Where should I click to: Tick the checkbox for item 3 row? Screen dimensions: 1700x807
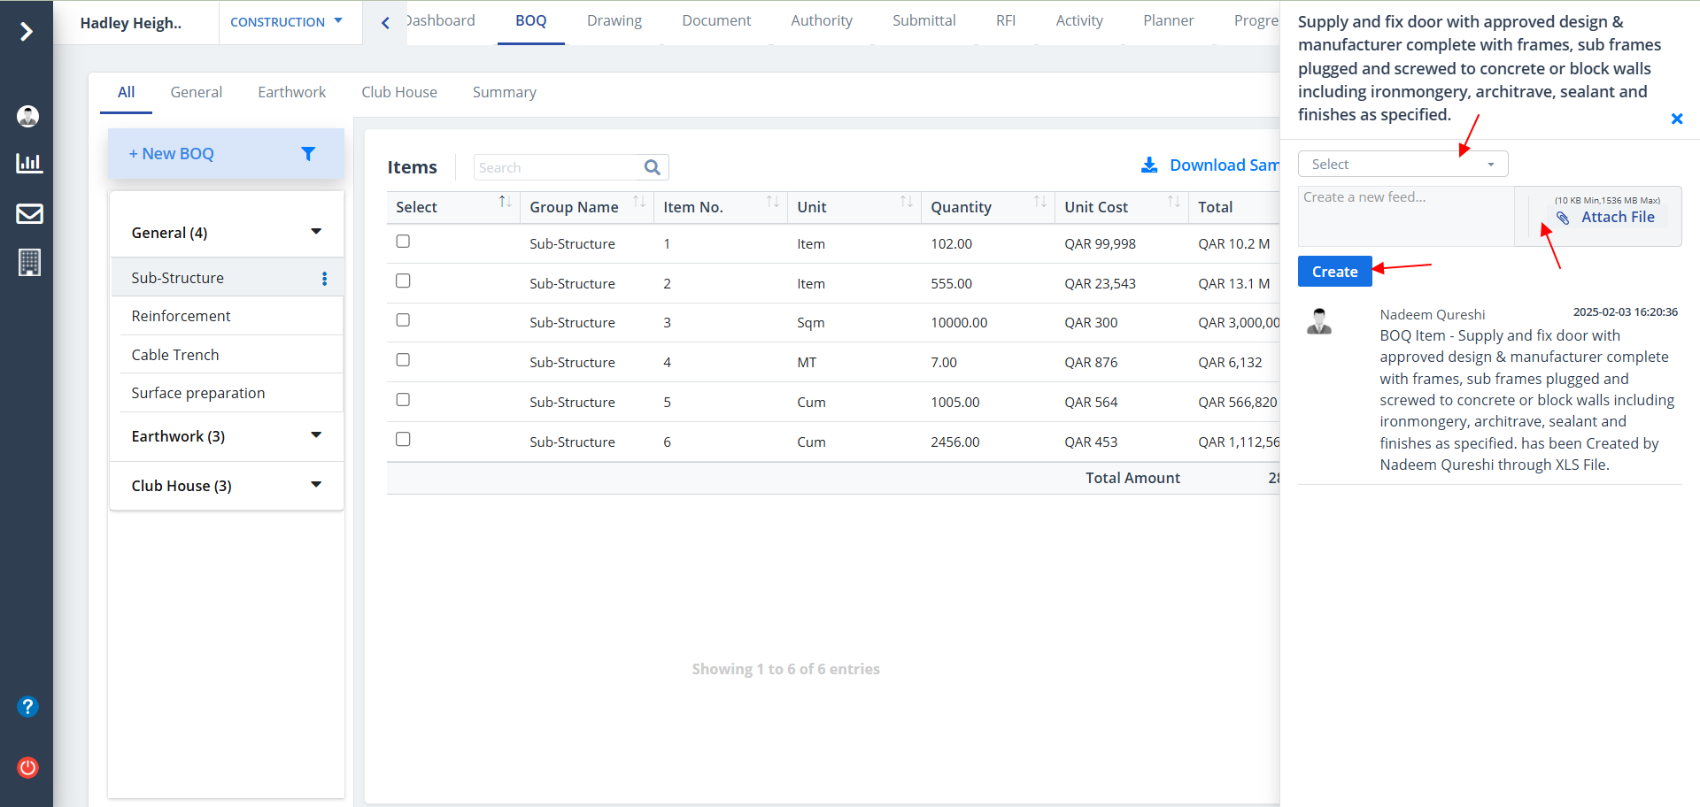[403, 320]
